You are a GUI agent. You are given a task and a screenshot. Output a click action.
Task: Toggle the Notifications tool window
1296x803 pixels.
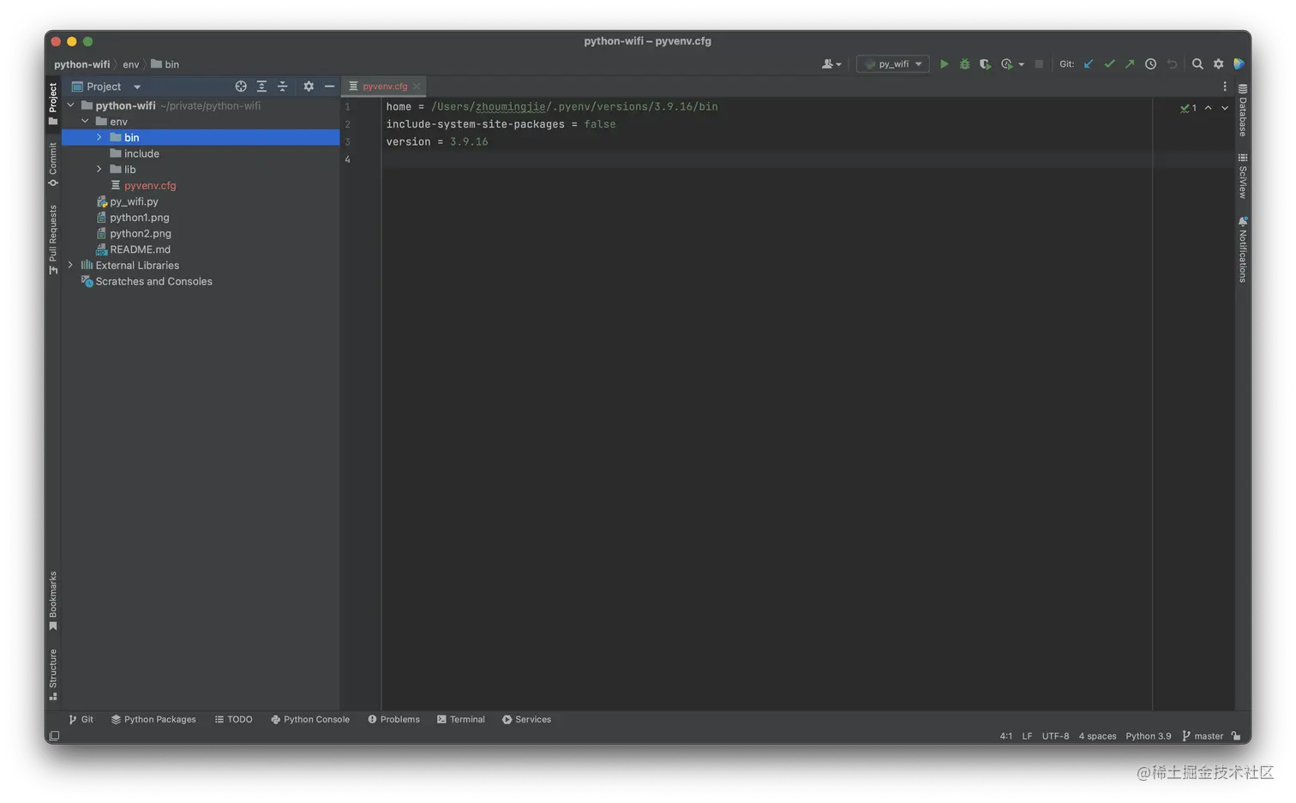click(1243, 249)
